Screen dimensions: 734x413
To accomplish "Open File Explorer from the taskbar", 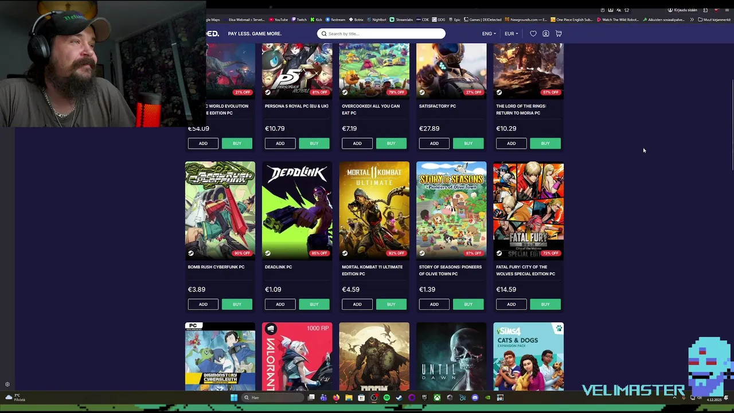I will tap(349, 398).
